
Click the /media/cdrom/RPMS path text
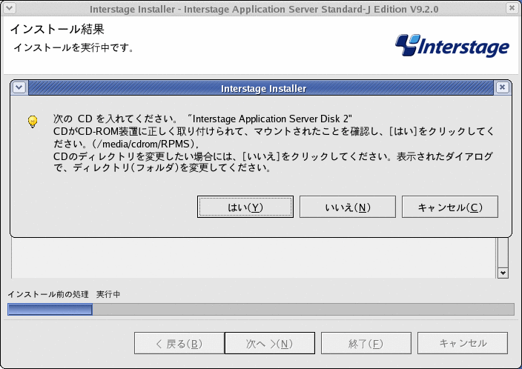click(x=146, y=144)
